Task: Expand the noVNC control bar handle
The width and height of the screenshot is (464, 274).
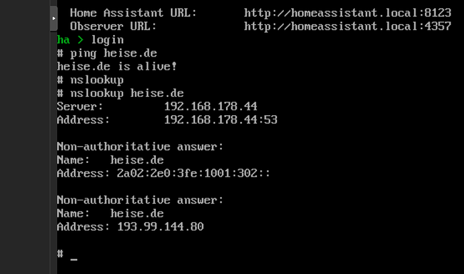Action: pyautogui.click(x=54, y=18)
